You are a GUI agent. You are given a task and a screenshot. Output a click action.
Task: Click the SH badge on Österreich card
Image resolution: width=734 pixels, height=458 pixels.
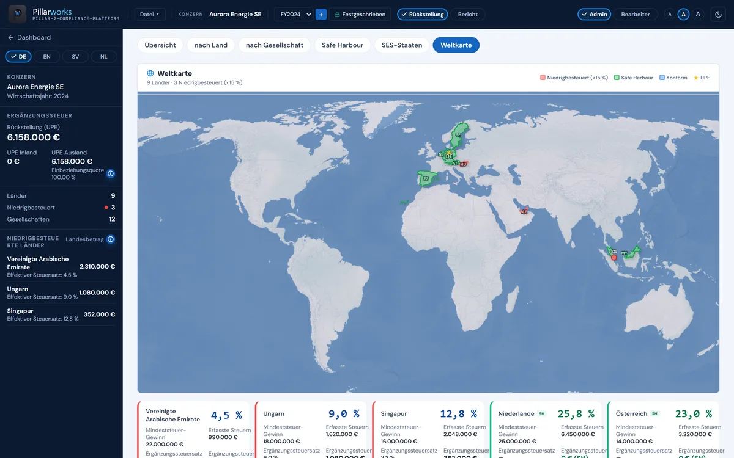click(x=654, y=414)
